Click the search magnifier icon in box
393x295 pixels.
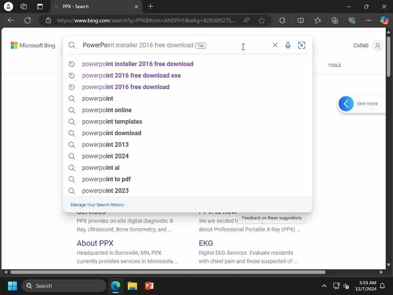click(72, 45)
